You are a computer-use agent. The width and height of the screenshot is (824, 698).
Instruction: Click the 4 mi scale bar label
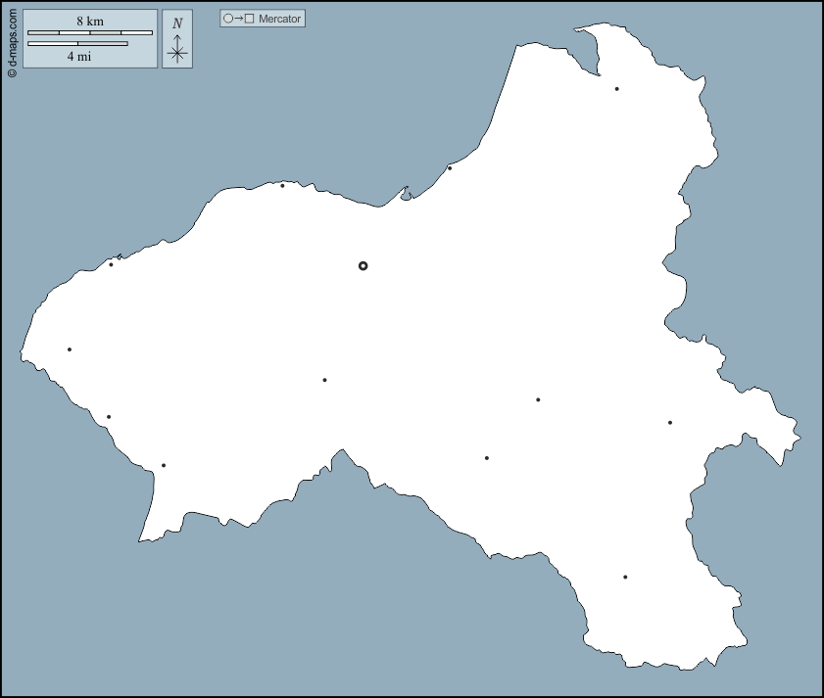point(78,56)
